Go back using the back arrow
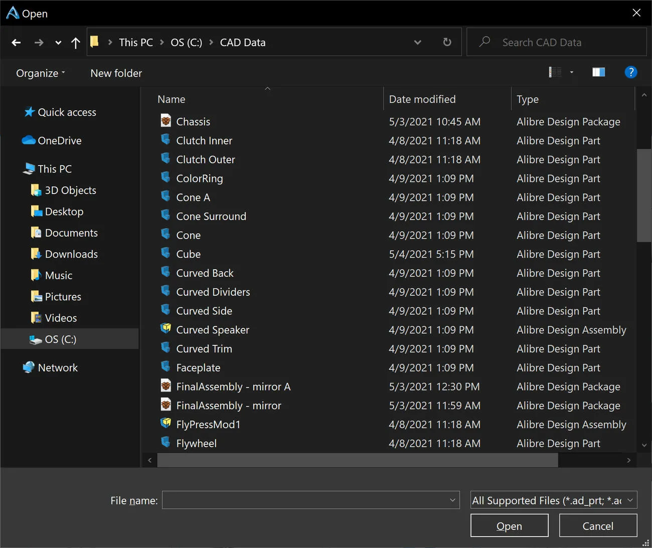 coord(16,43)
